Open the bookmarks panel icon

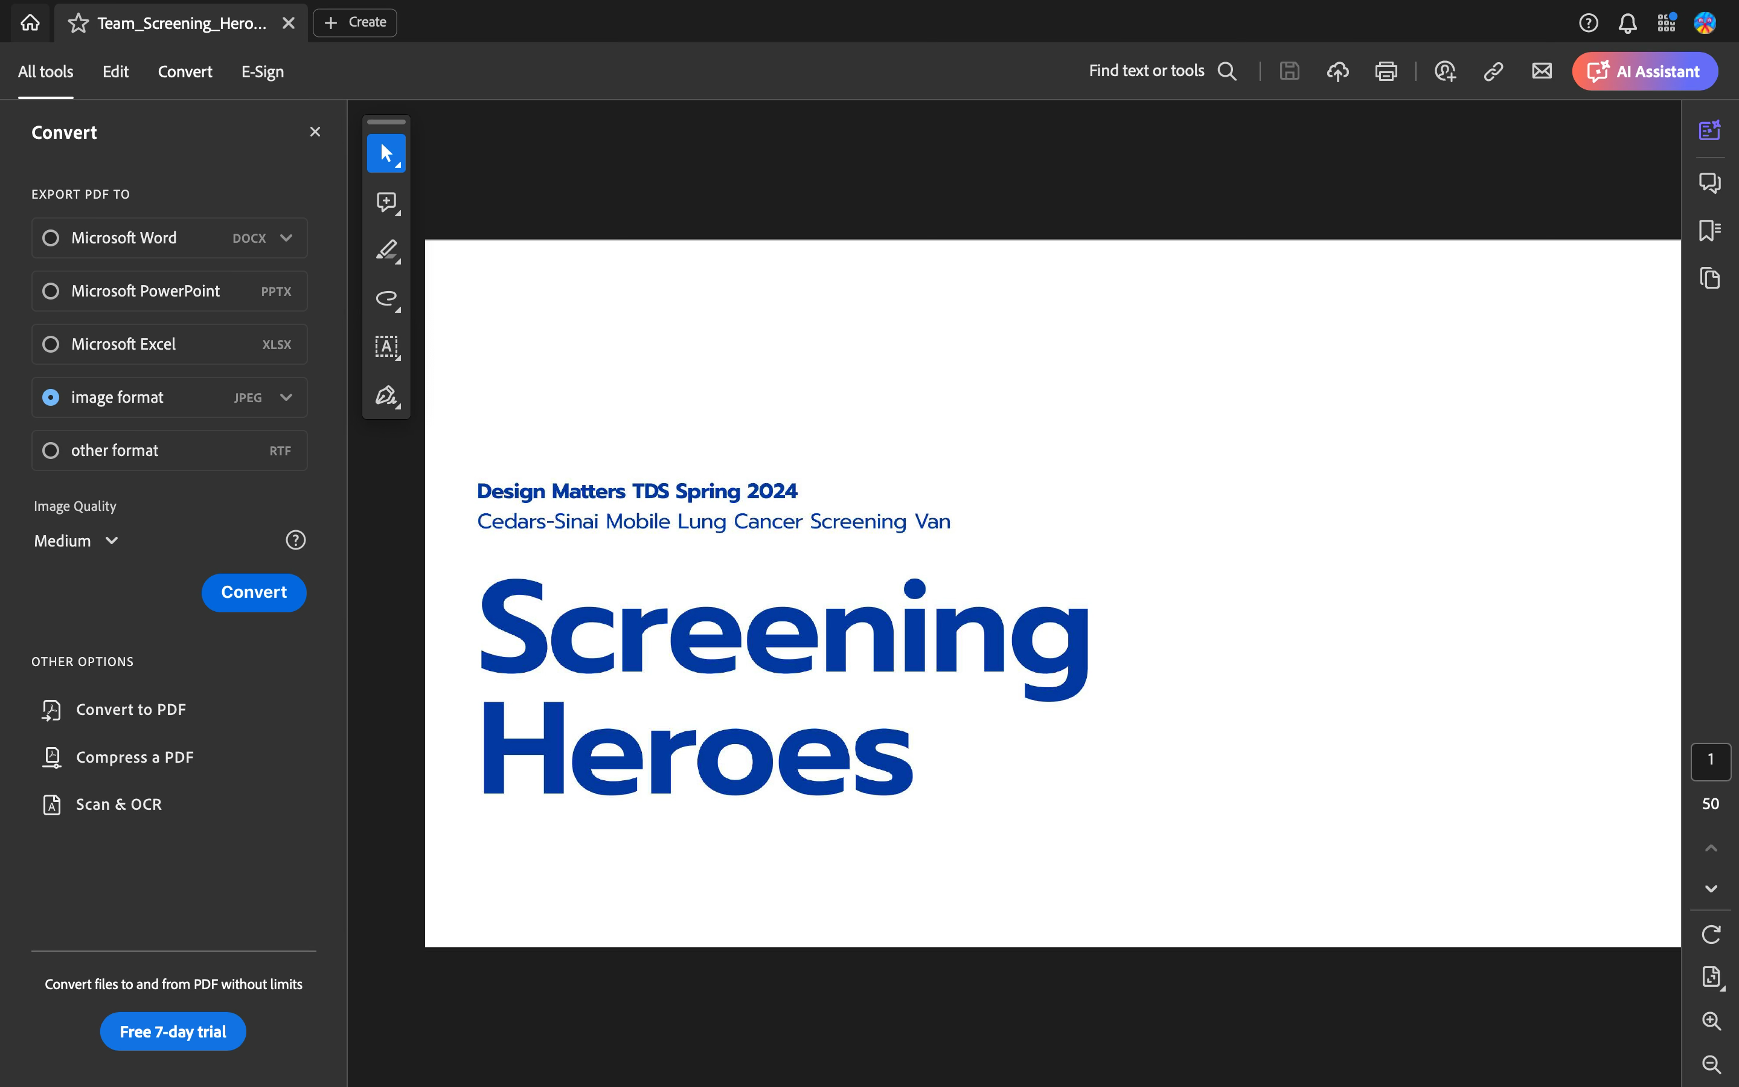(1709, 230)
